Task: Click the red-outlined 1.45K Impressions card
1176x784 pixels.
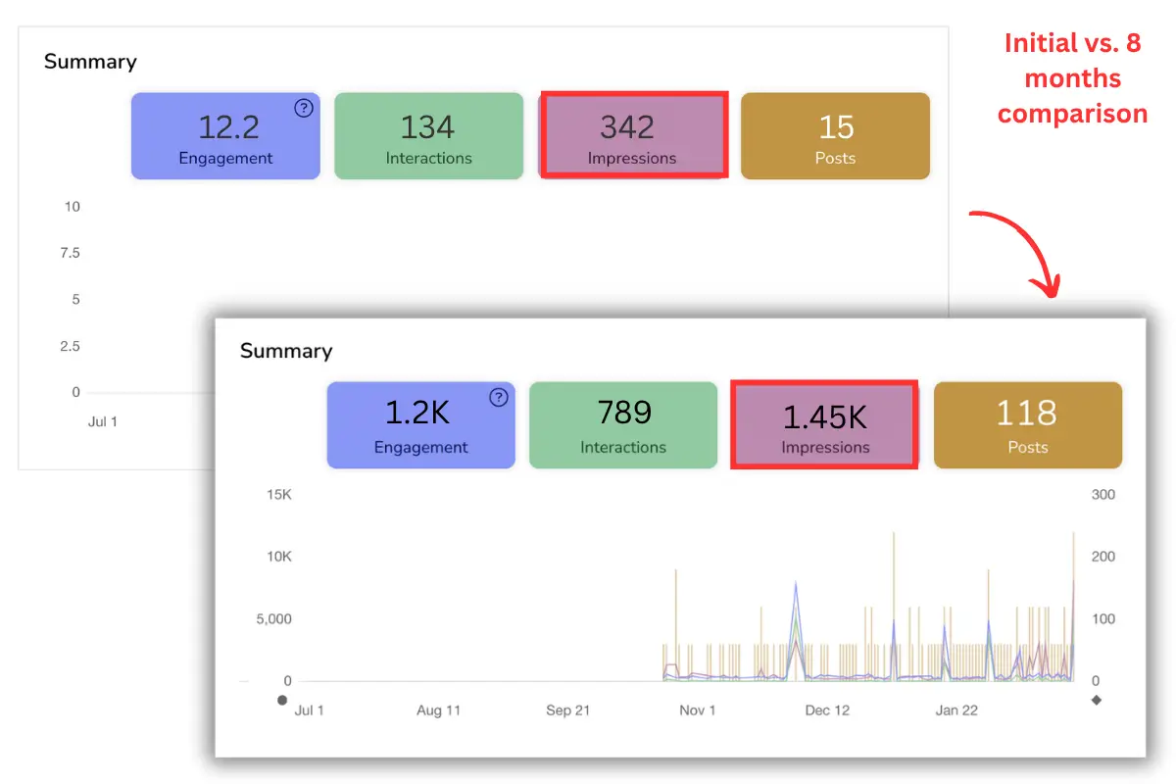Action: (824, 424)
